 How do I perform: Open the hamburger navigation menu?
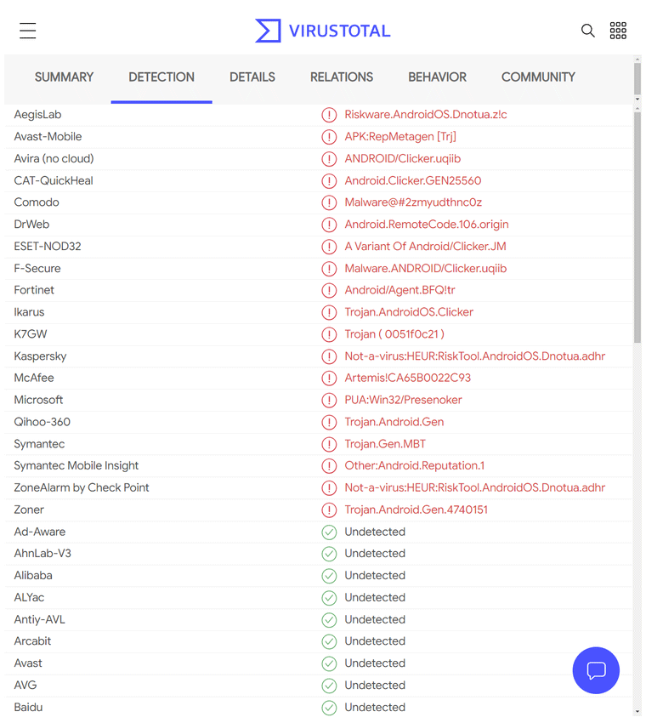pyautogui.click(x=27, y=30)
